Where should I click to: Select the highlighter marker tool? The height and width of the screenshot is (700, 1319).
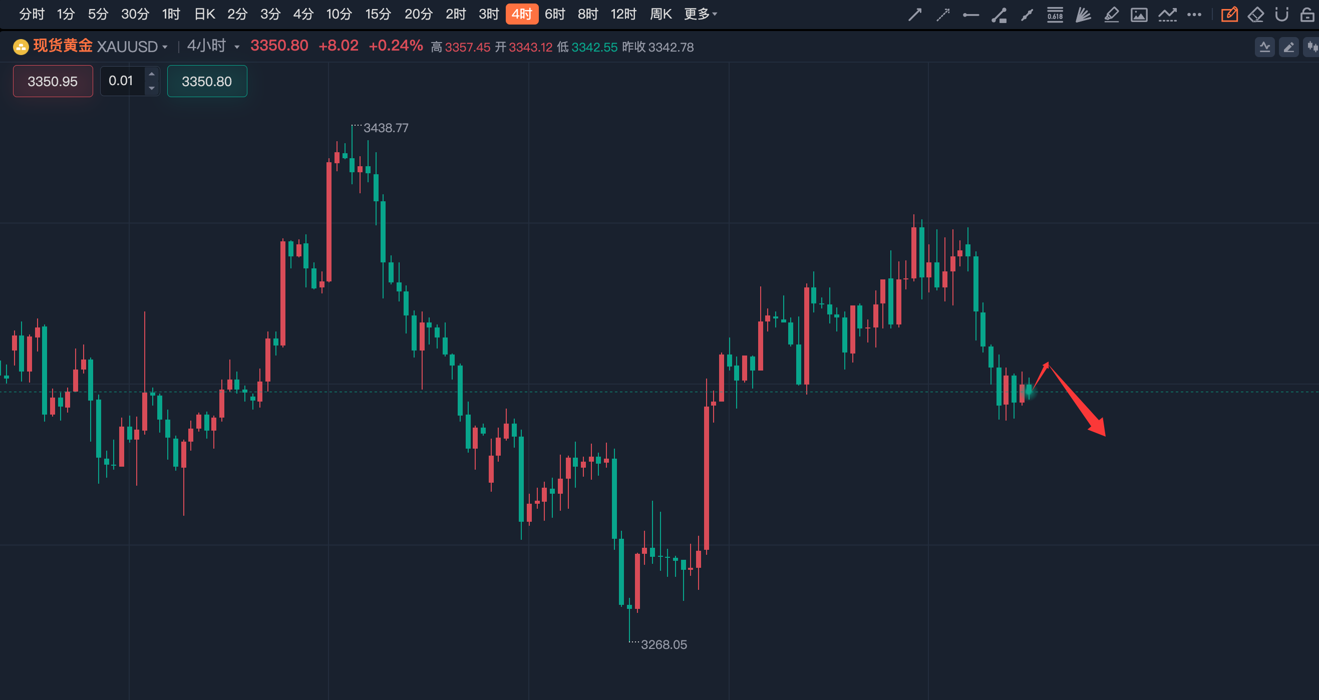[1111, 15]
